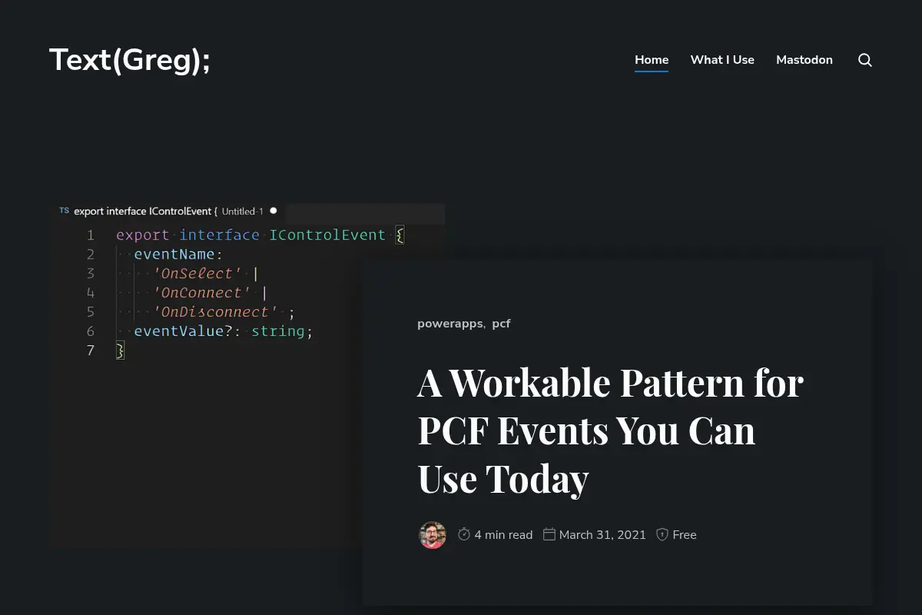Viewport: 922px width, 615px height.
Task: Click the eventValue?: string line
Action: pos(224,331)
